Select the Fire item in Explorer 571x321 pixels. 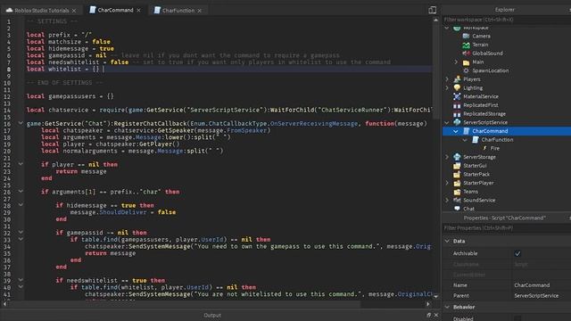click(x=495, y=149)
